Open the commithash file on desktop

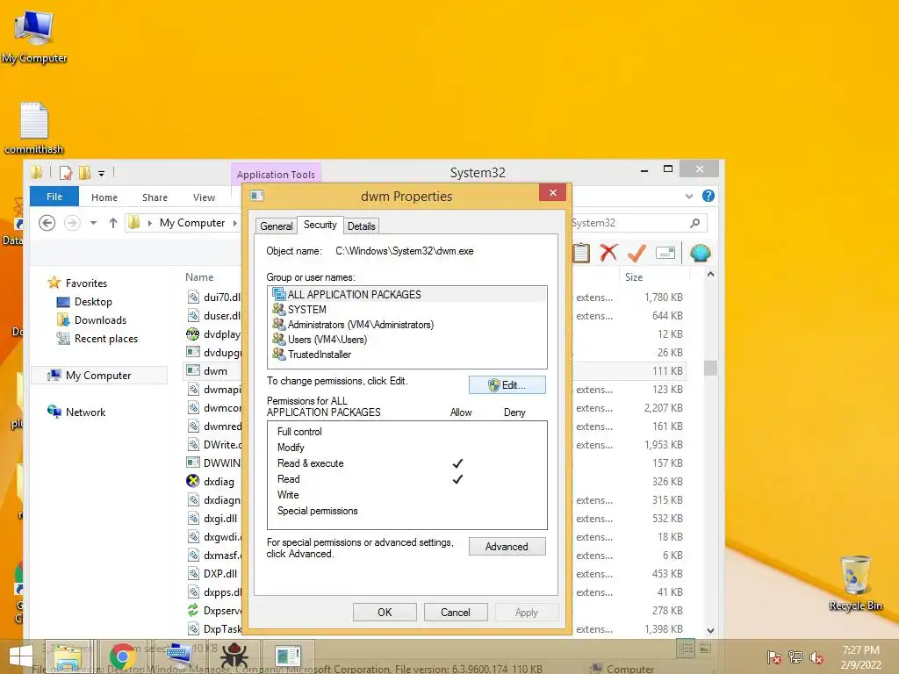(34, 127)
